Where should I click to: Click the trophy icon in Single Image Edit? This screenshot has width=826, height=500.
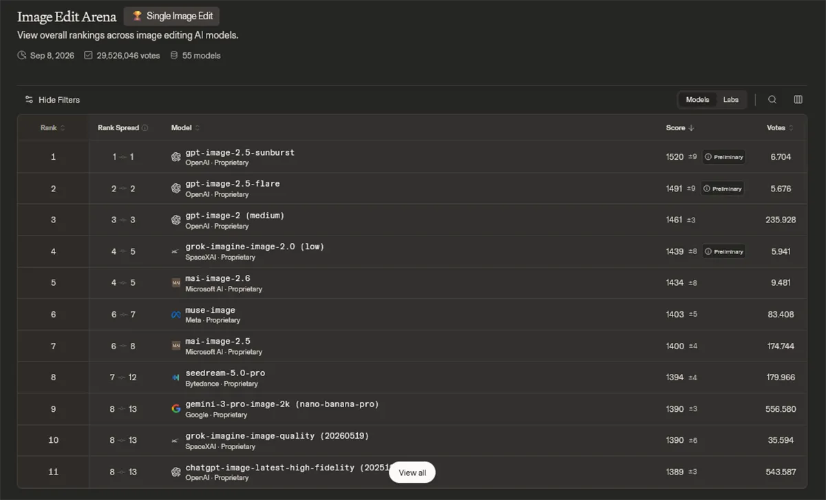point(137,16)
